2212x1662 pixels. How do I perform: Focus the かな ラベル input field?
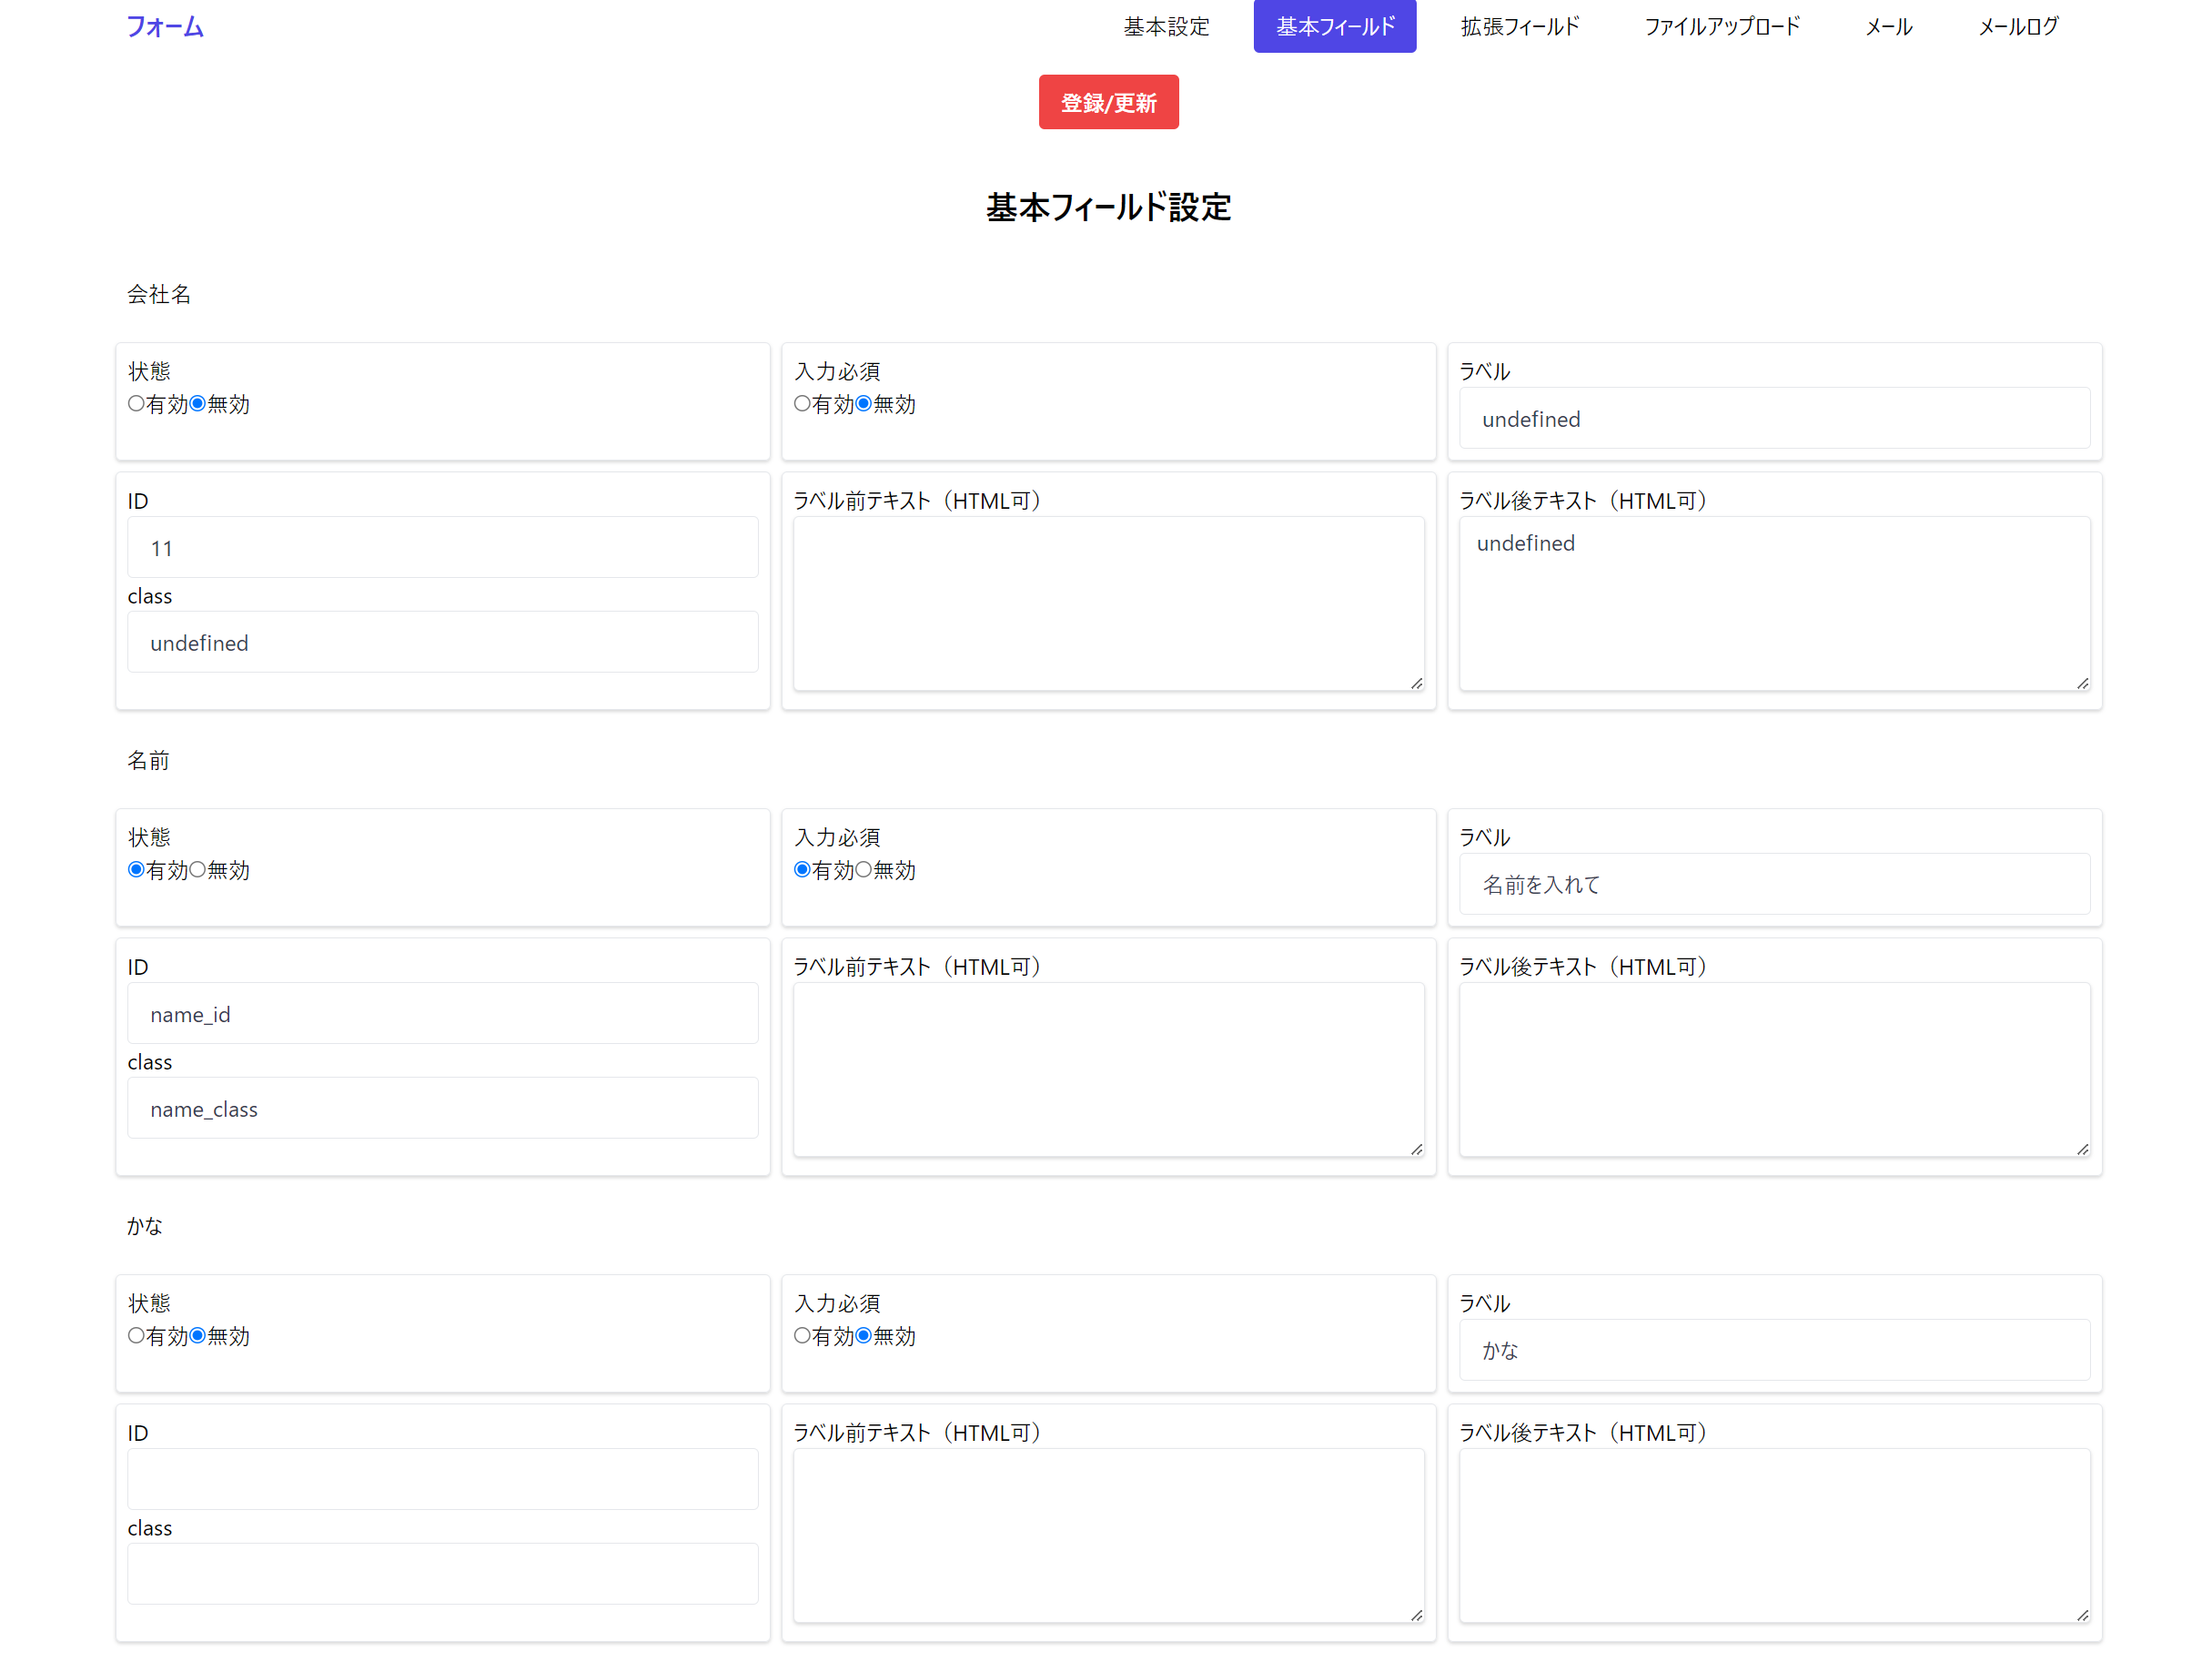pos(1774,1350)
